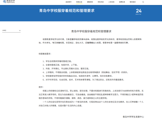Click the white banner title 青岛中学校服穿着规范和管理要求
This screenshot has height=122, width=162.
tap(67, 11)
